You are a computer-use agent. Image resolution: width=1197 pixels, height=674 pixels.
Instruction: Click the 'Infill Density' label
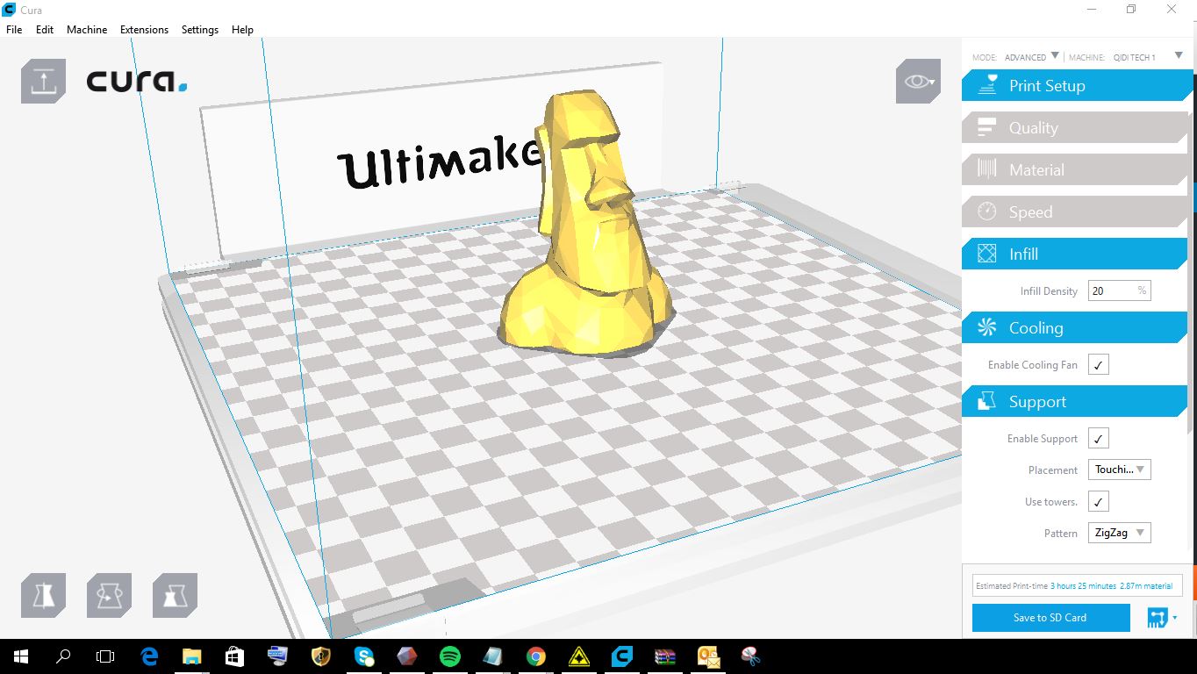click(1049, 291)
